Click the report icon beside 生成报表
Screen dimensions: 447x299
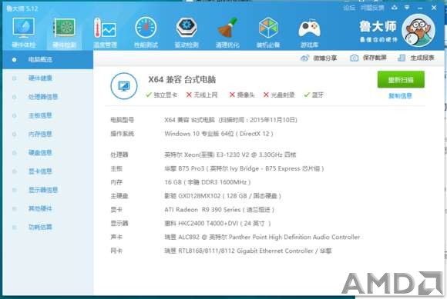(x=402, y=58)
